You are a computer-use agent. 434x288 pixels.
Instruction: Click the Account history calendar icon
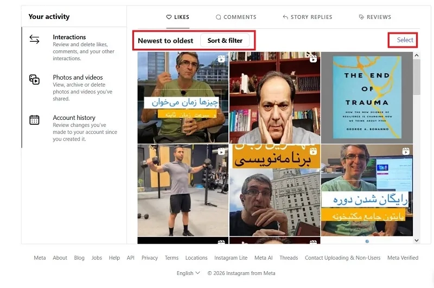(x=34, y=120)
